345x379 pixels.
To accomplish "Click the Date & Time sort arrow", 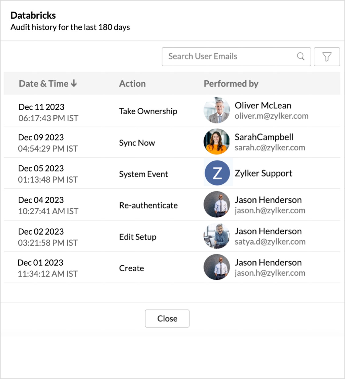I will (x=74, y=83).
